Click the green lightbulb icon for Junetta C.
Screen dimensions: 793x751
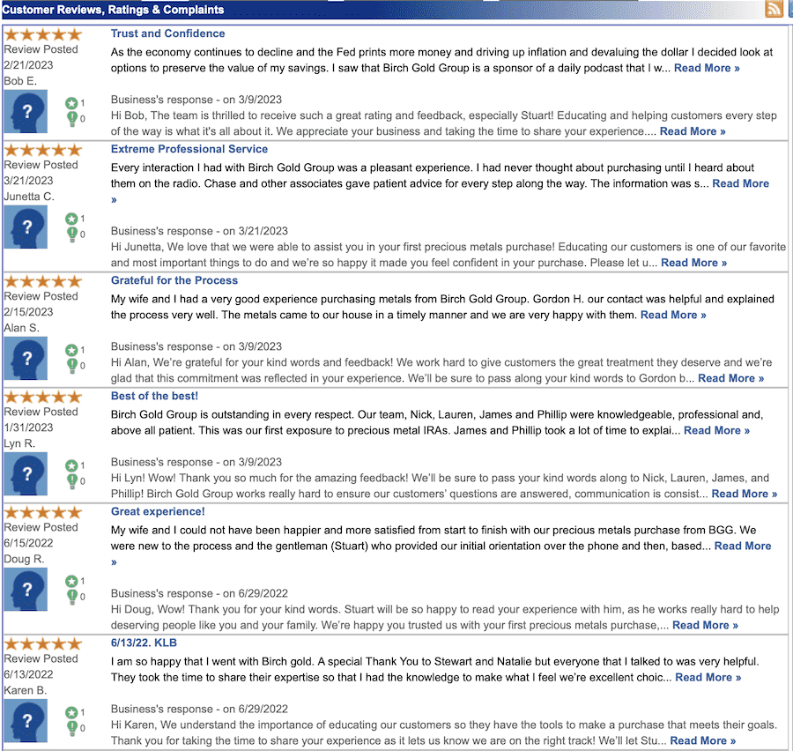tap(72, 234)
